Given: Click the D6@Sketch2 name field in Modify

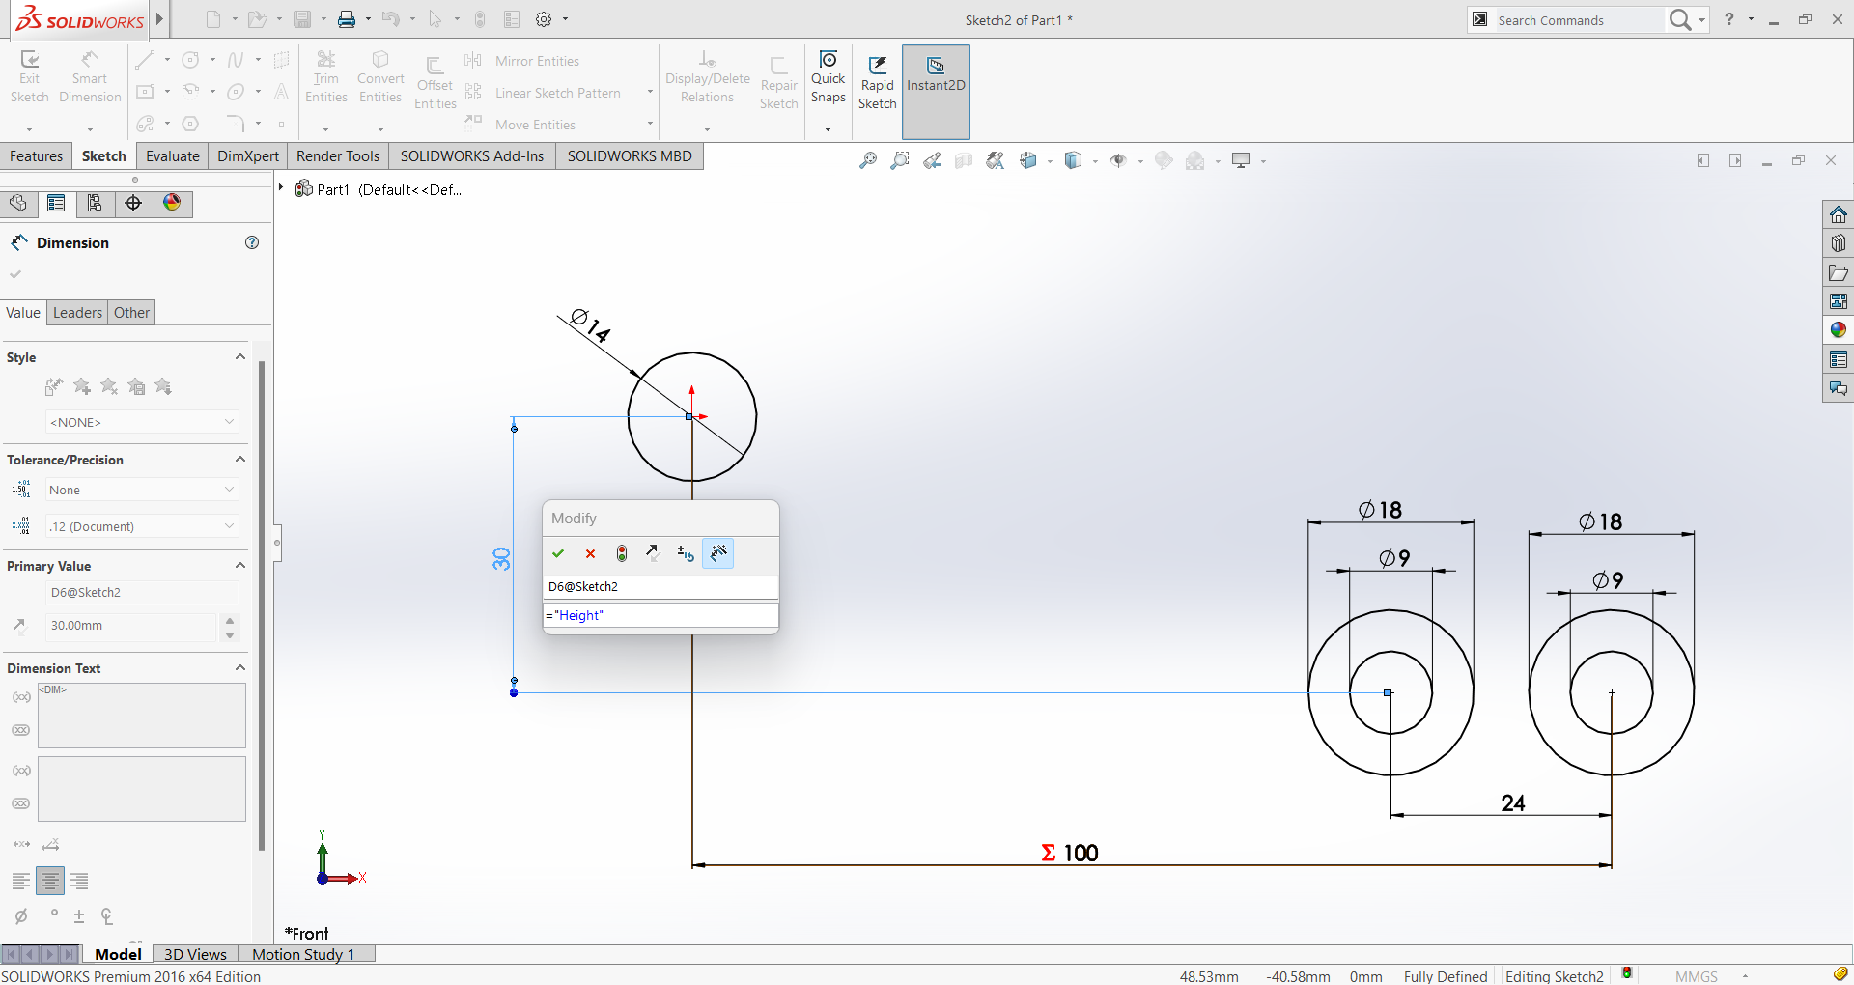Looking at the screenshot, I should tap(661, 586).
